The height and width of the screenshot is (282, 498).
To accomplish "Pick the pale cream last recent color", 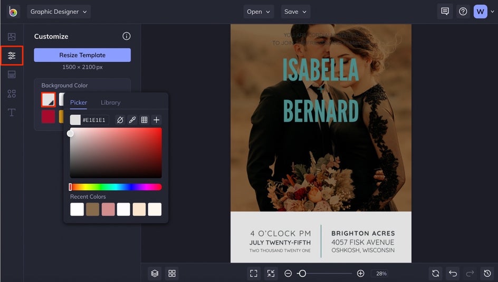I will pos(155,209).
